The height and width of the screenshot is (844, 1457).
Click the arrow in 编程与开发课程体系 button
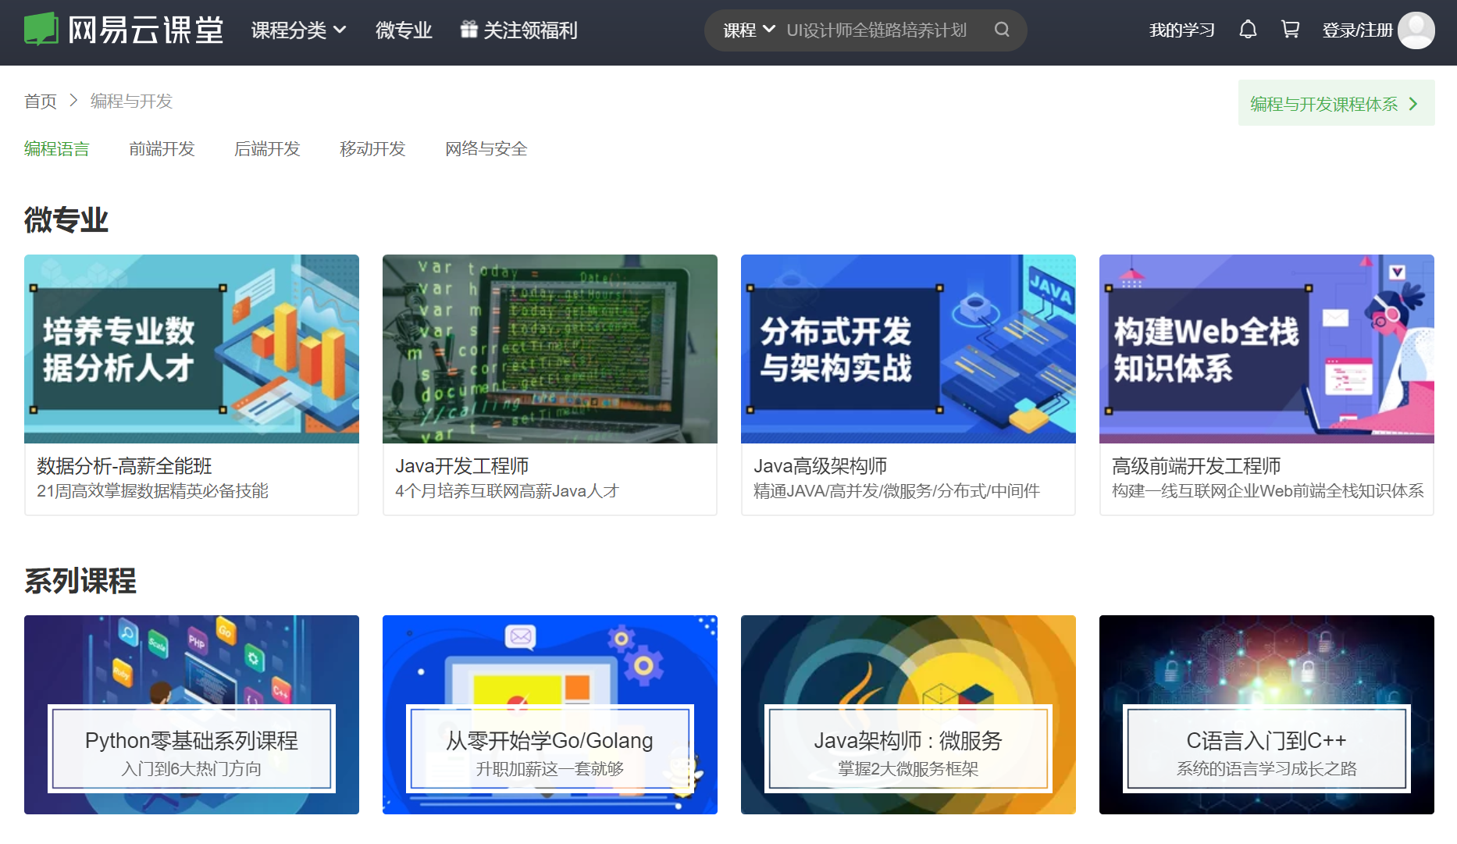pyautogui.click(x=1412, y=103)
